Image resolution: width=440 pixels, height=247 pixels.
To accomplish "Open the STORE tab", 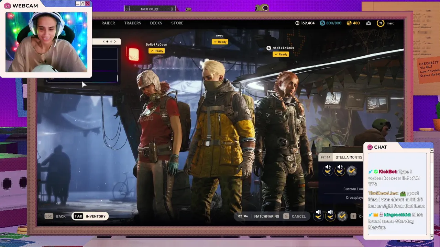I will tap(177, 23).
